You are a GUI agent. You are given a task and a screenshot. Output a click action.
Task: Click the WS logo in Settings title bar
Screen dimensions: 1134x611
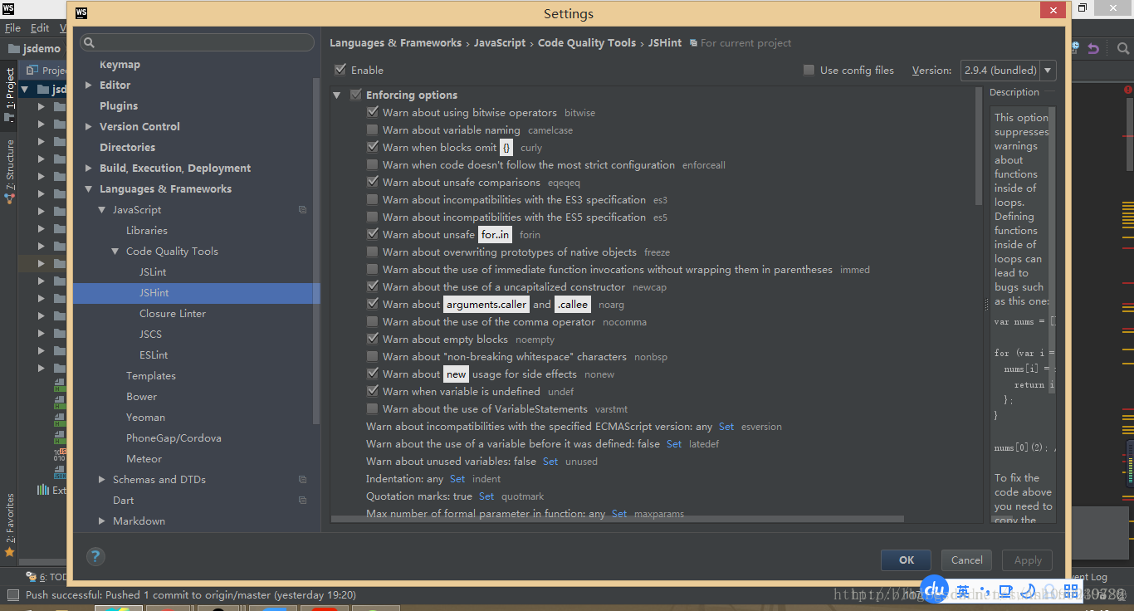[x=81, y=13]
